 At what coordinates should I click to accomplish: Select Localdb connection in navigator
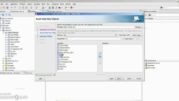[x=8, y=23]
